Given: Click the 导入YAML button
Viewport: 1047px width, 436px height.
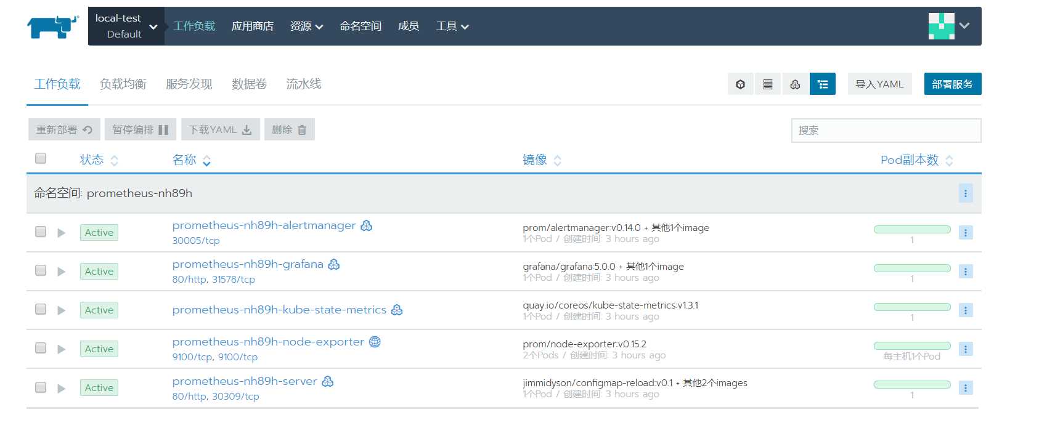Looking at the screenshot, I should point(879,84).
